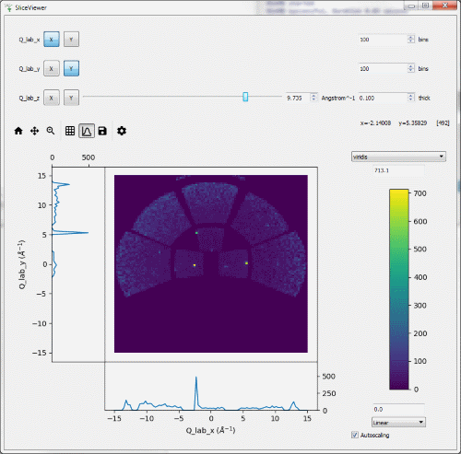This screenshot has height=454, width=461.
Task: Click the Q_lab_x dimension label
Action: click(x=30, y=40)
